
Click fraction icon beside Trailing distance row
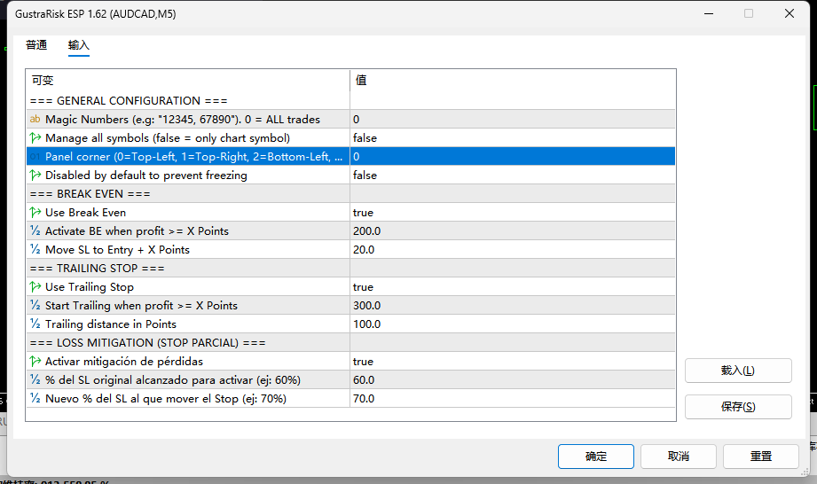point(35,324)
